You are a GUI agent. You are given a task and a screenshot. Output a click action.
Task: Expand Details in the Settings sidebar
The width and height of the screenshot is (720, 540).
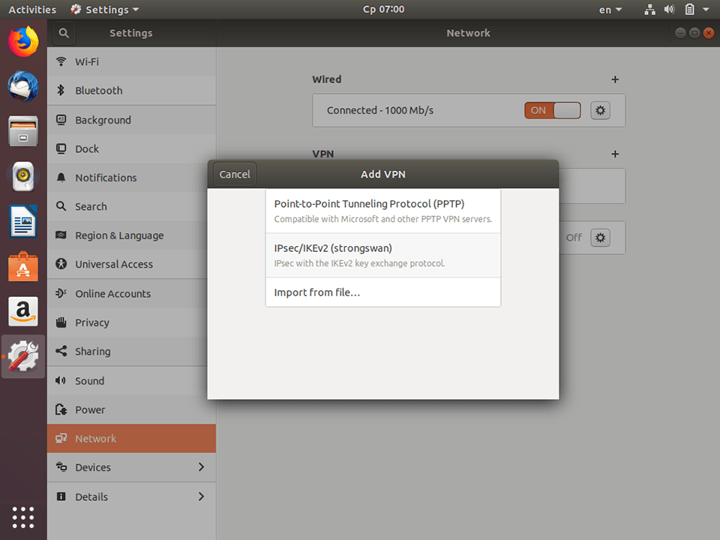131,496
